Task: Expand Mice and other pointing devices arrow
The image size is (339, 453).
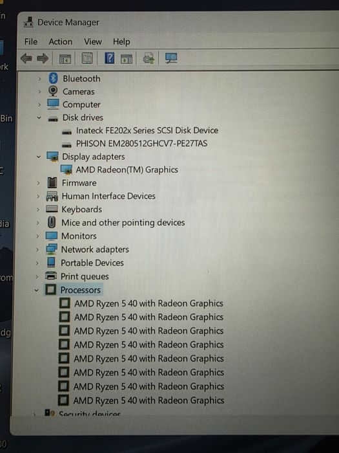Action: point(37,223)
